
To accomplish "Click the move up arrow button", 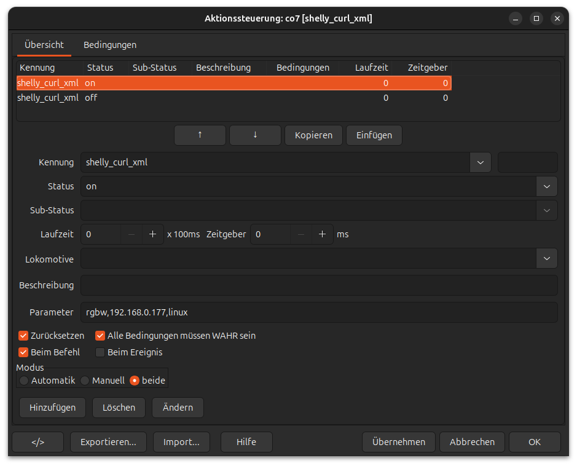I will click(200, 135).
